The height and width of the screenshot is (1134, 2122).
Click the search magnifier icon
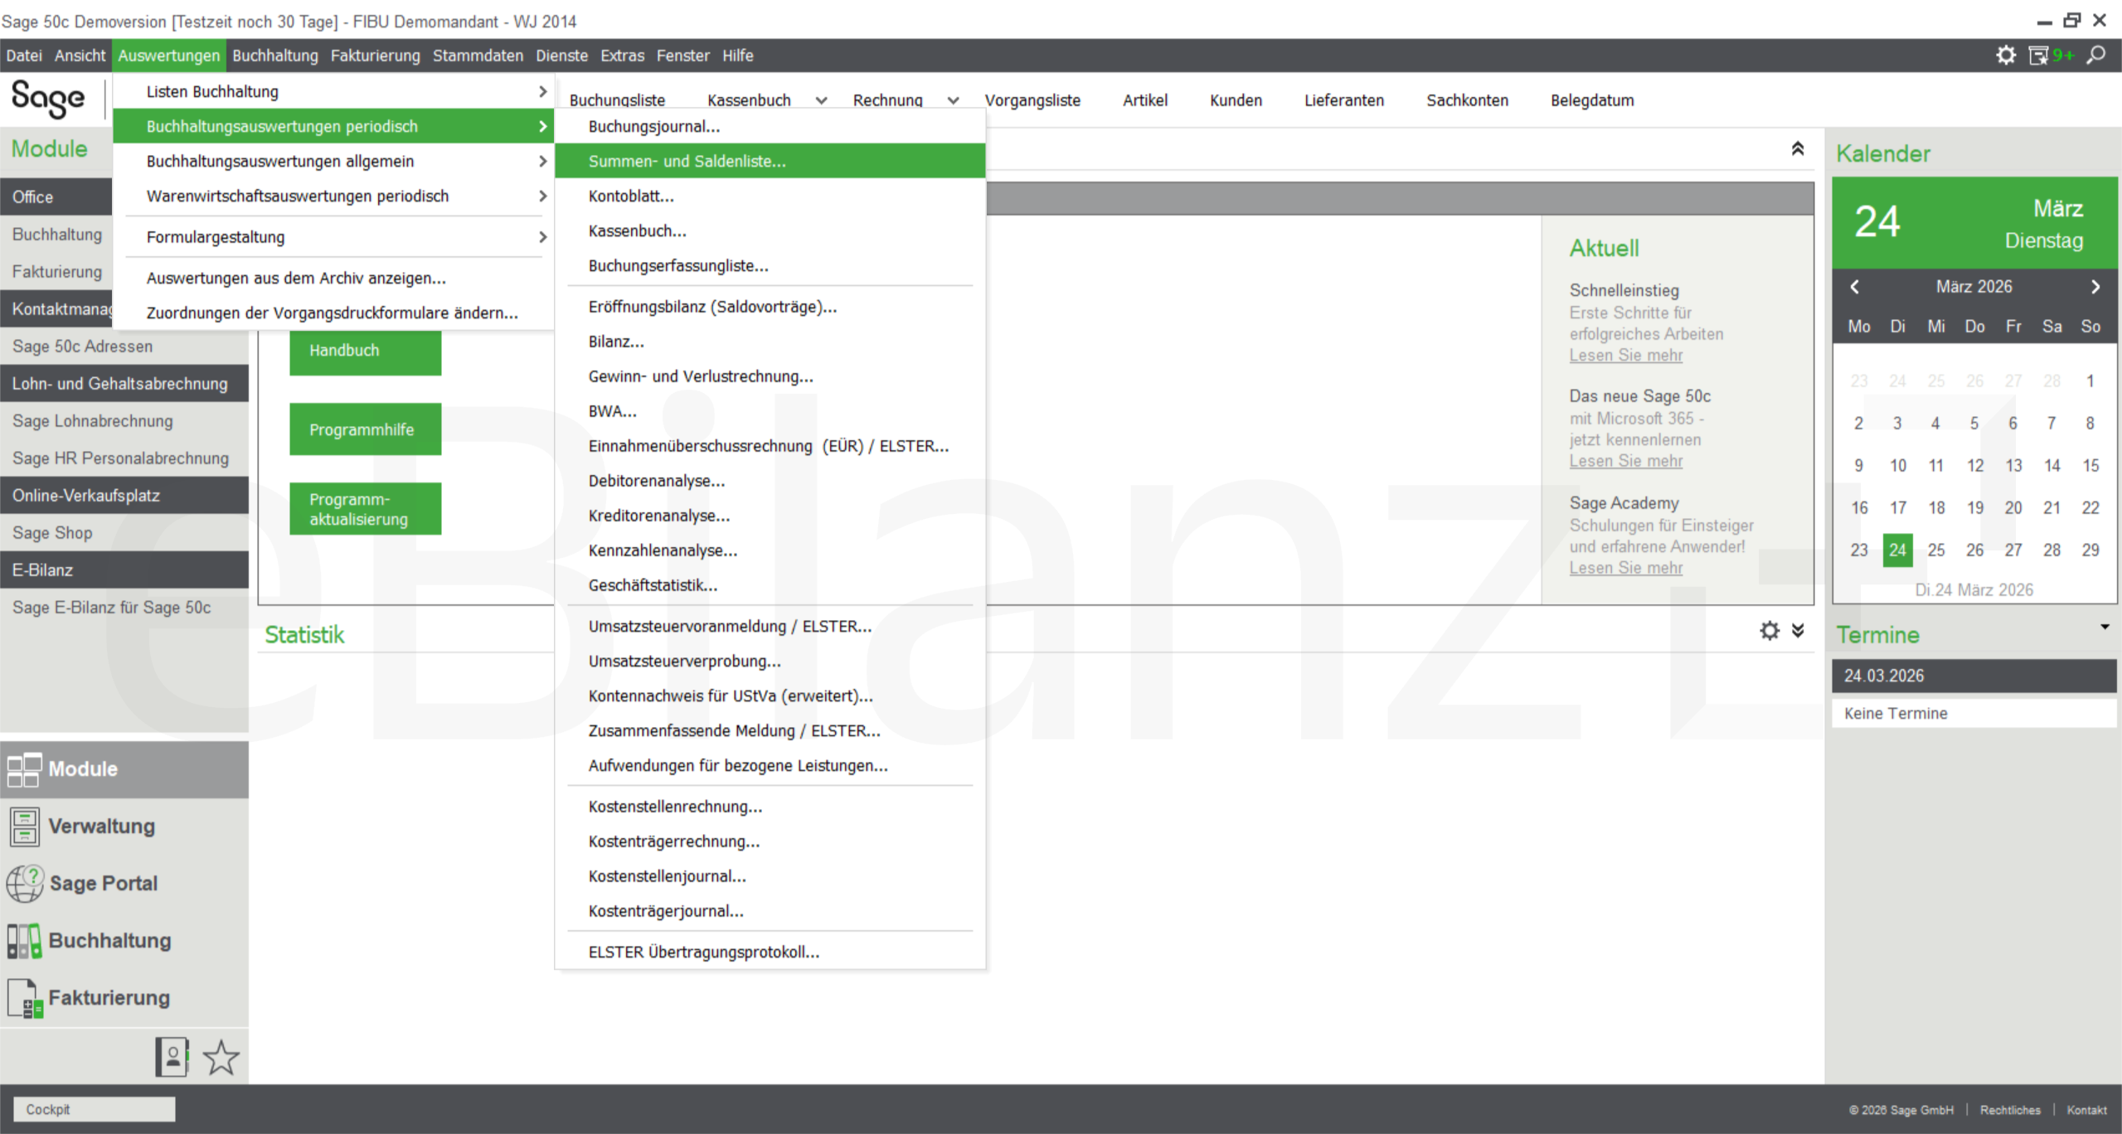coord(2095,56)
